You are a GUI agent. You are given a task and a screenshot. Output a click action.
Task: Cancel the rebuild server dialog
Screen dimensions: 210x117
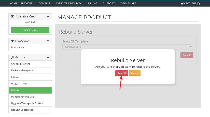[135, 73]
